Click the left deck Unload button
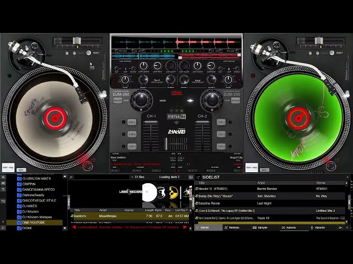 [117, 100]
